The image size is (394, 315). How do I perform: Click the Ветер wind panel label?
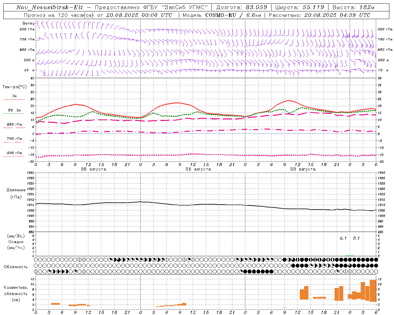point(28,23)
